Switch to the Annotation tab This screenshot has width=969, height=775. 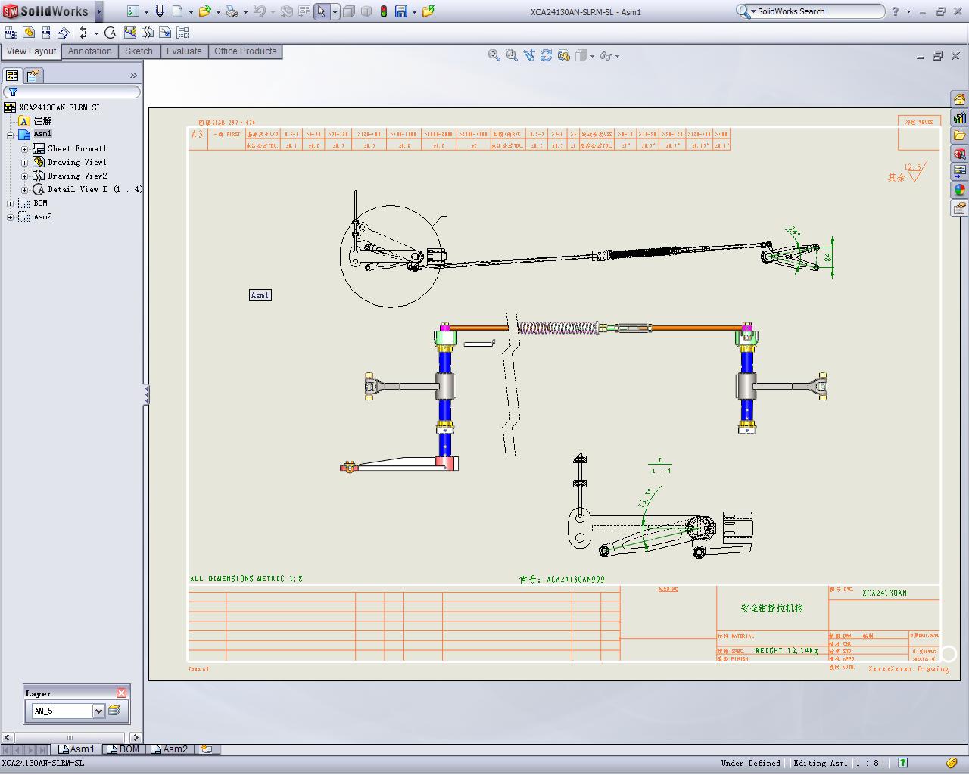click(89, 51)
